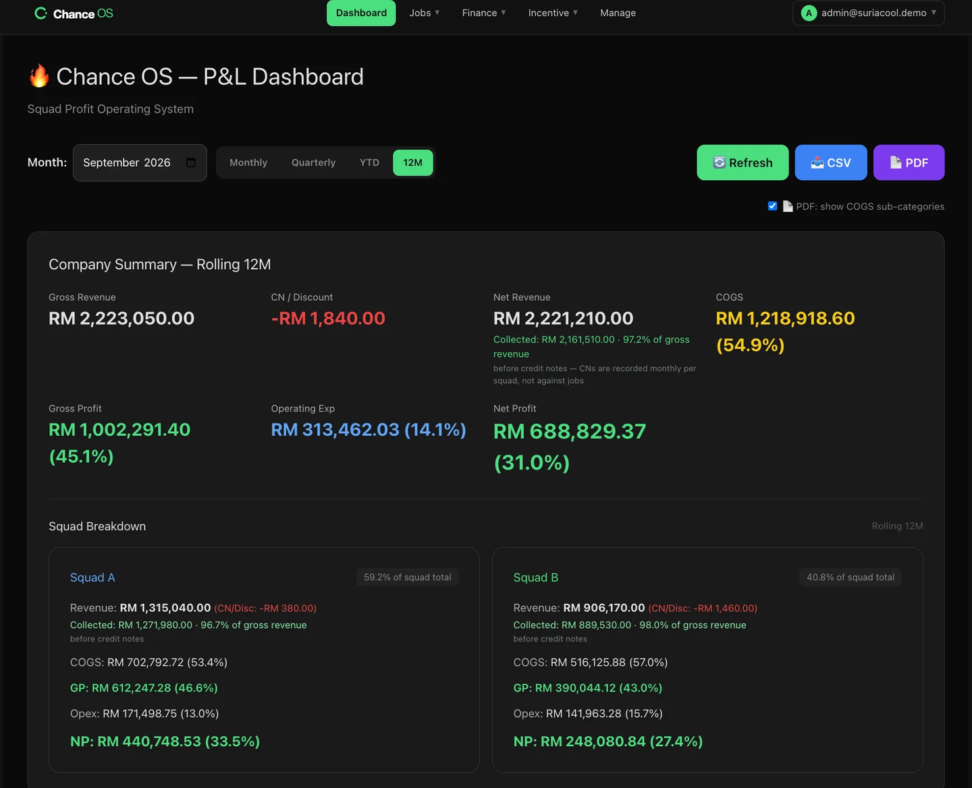Screen dimensions: 972x788
Task: Select the YTD period view
Action: click(369, 163)
